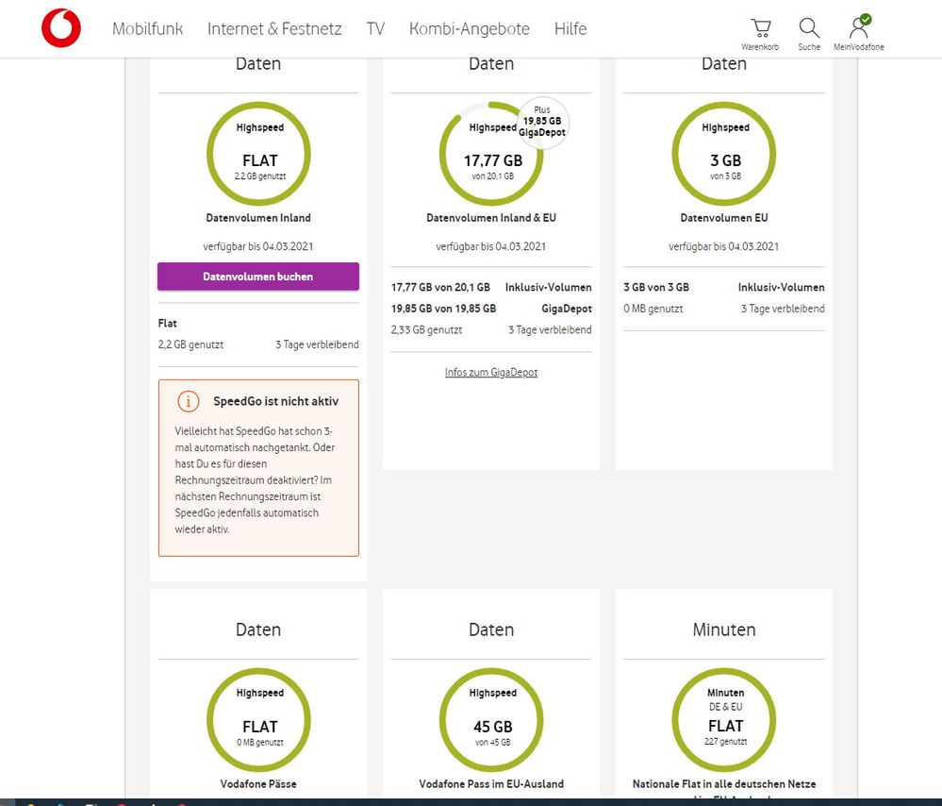Select the Datenvolumen Inland label
942x806 pixels.
click(258, 218)
